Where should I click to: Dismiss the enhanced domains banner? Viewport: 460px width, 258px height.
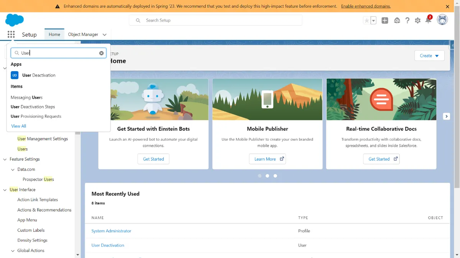(x=447, y=6)
